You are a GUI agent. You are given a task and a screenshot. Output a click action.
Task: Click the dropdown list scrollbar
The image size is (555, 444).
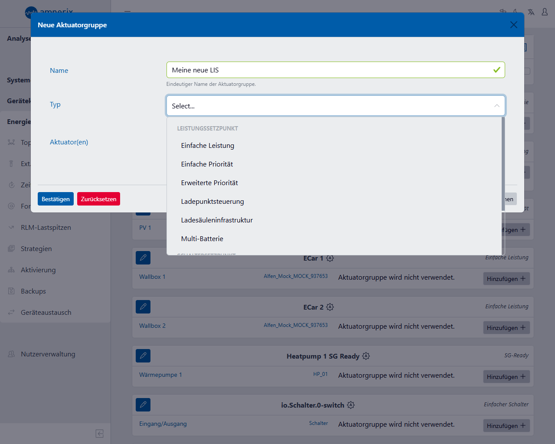pyautogui.click(x=503, y=165)
